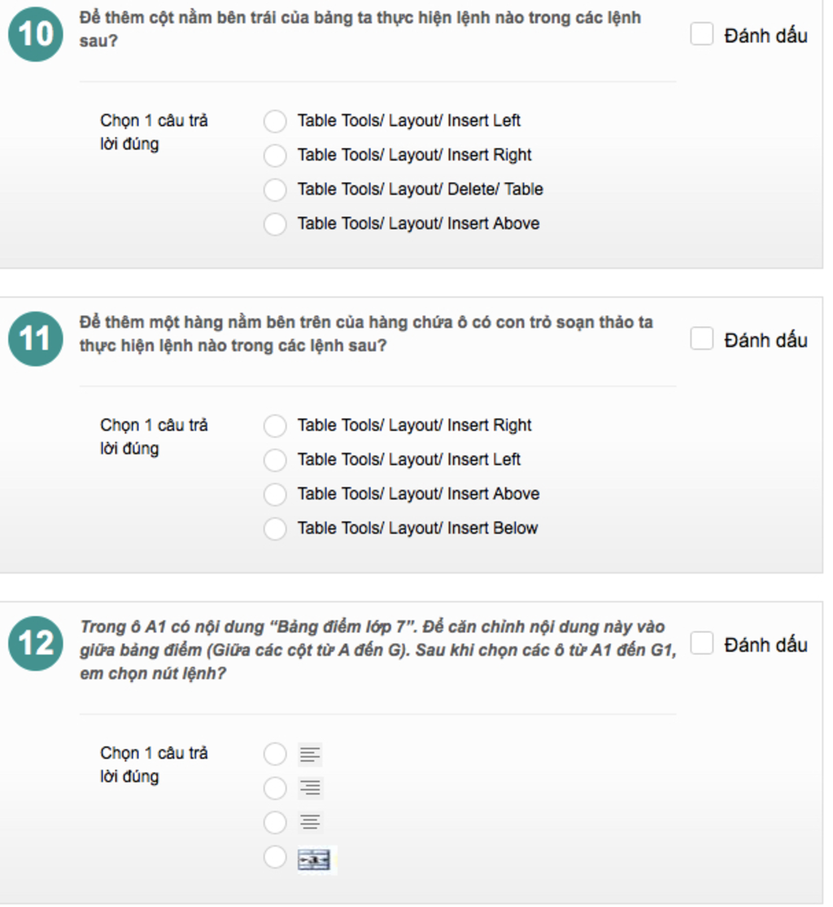Tick the Đánh dấu checkbox for question 10

pos(701,34)
